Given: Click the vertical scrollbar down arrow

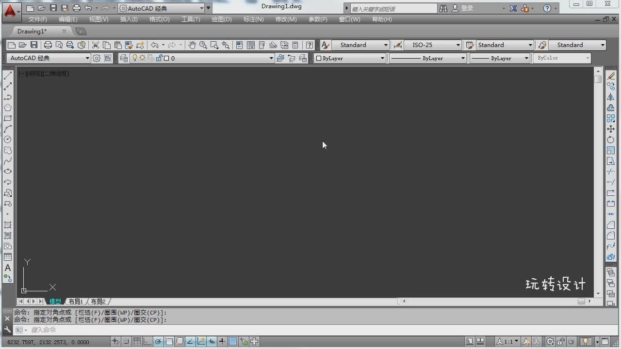Looking at the screenshot, I should 598,294.
